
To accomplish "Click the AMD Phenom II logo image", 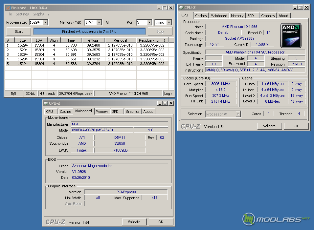I will point(291,36).
